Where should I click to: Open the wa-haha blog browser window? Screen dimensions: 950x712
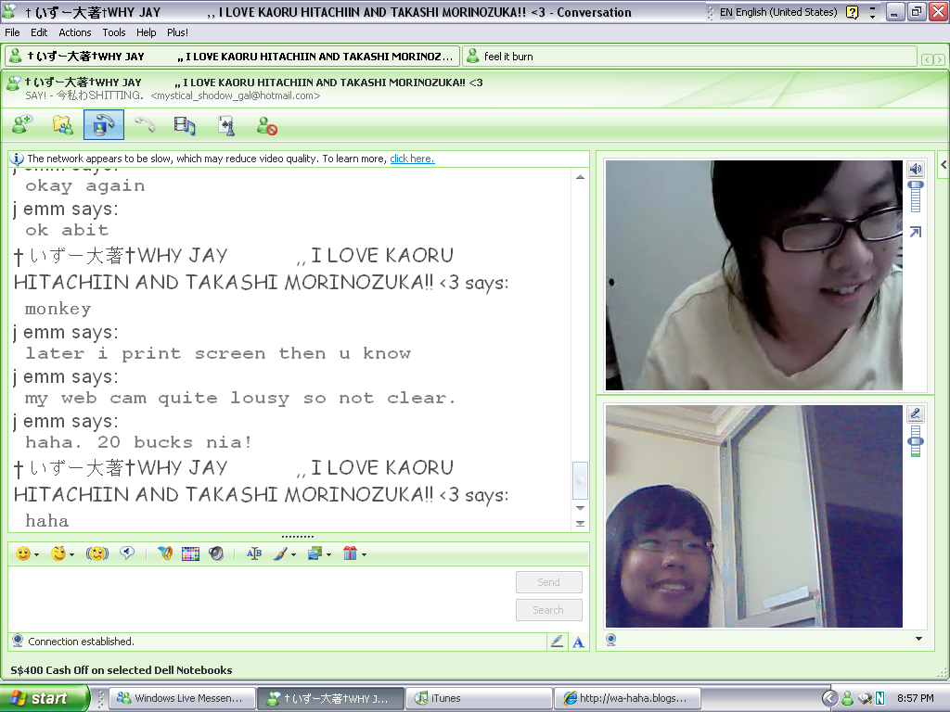627,698
